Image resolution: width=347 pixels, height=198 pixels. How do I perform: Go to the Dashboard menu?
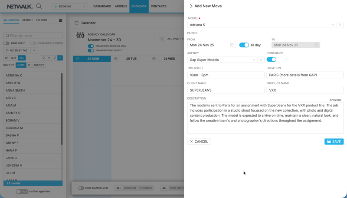(x=102, y=7)
